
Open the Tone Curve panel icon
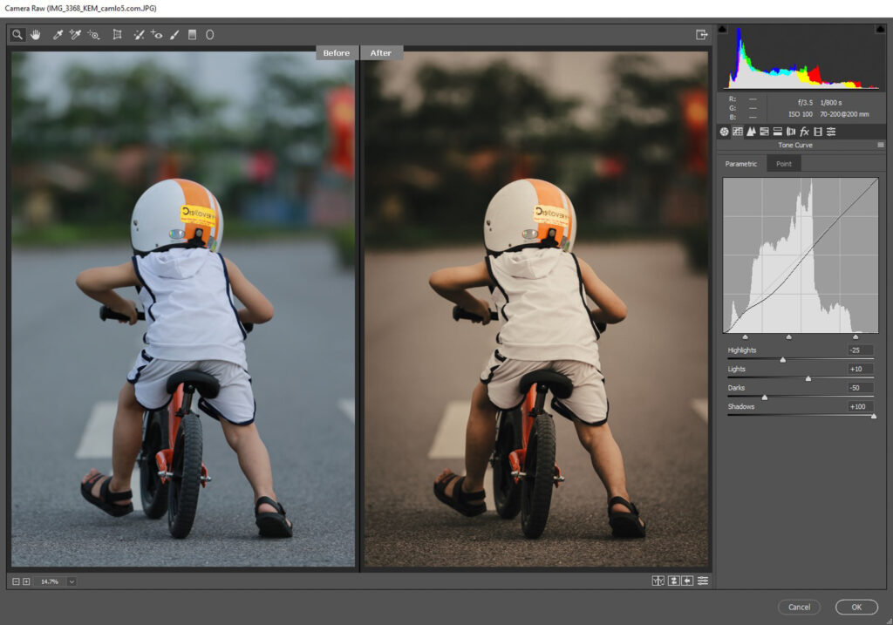point(738,132)
